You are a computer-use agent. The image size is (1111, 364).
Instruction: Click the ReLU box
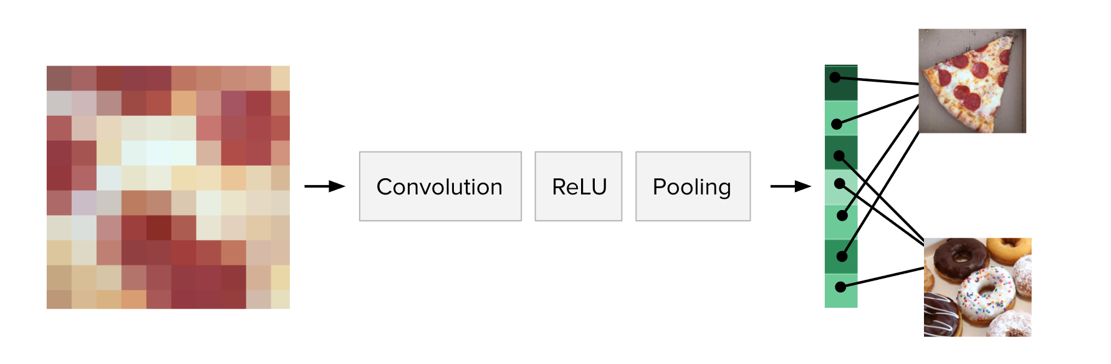click(x=579, y=186)
